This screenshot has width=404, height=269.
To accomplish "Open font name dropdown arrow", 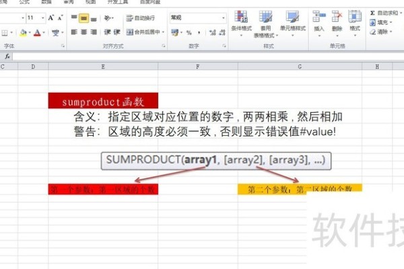I will pos(23,17).
